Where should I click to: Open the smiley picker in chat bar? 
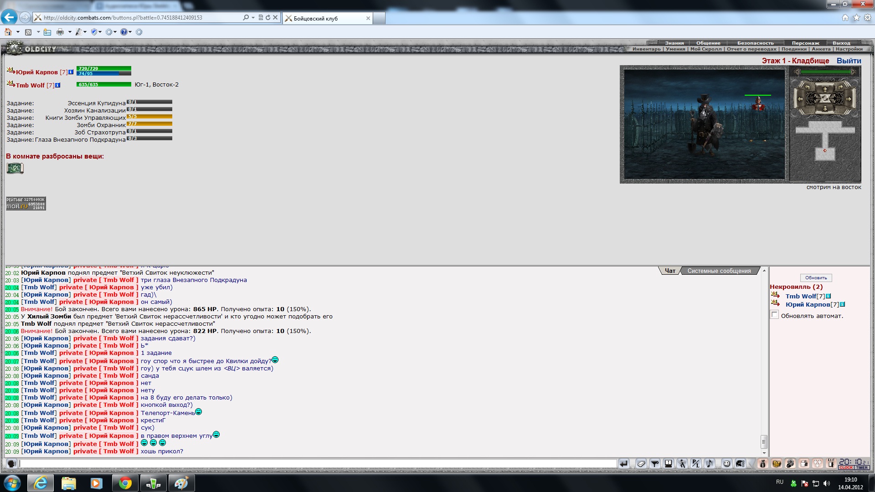(x=727, y=464)
